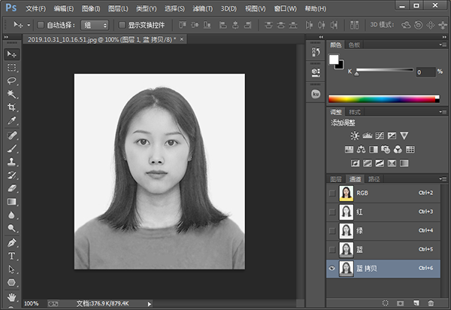
Task: Select the Eyedropper tool
Action: (12, 120)
